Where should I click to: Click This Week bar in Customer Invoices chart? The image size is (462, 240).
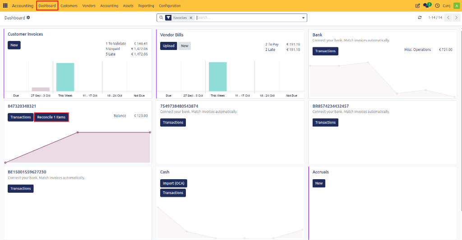pos(65,77)
